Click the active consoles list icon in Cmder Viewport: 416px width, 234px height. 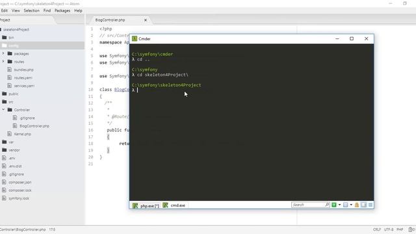tap(345, 205)
